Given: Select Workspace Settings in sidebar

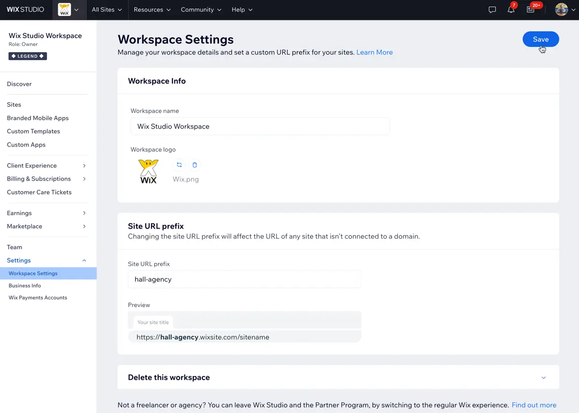Looking at the screenshot, I should point(48,273).
